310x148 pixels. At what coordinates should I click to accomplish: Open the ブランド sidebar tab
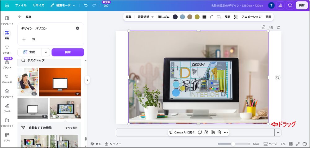click(x=7, y=64)
